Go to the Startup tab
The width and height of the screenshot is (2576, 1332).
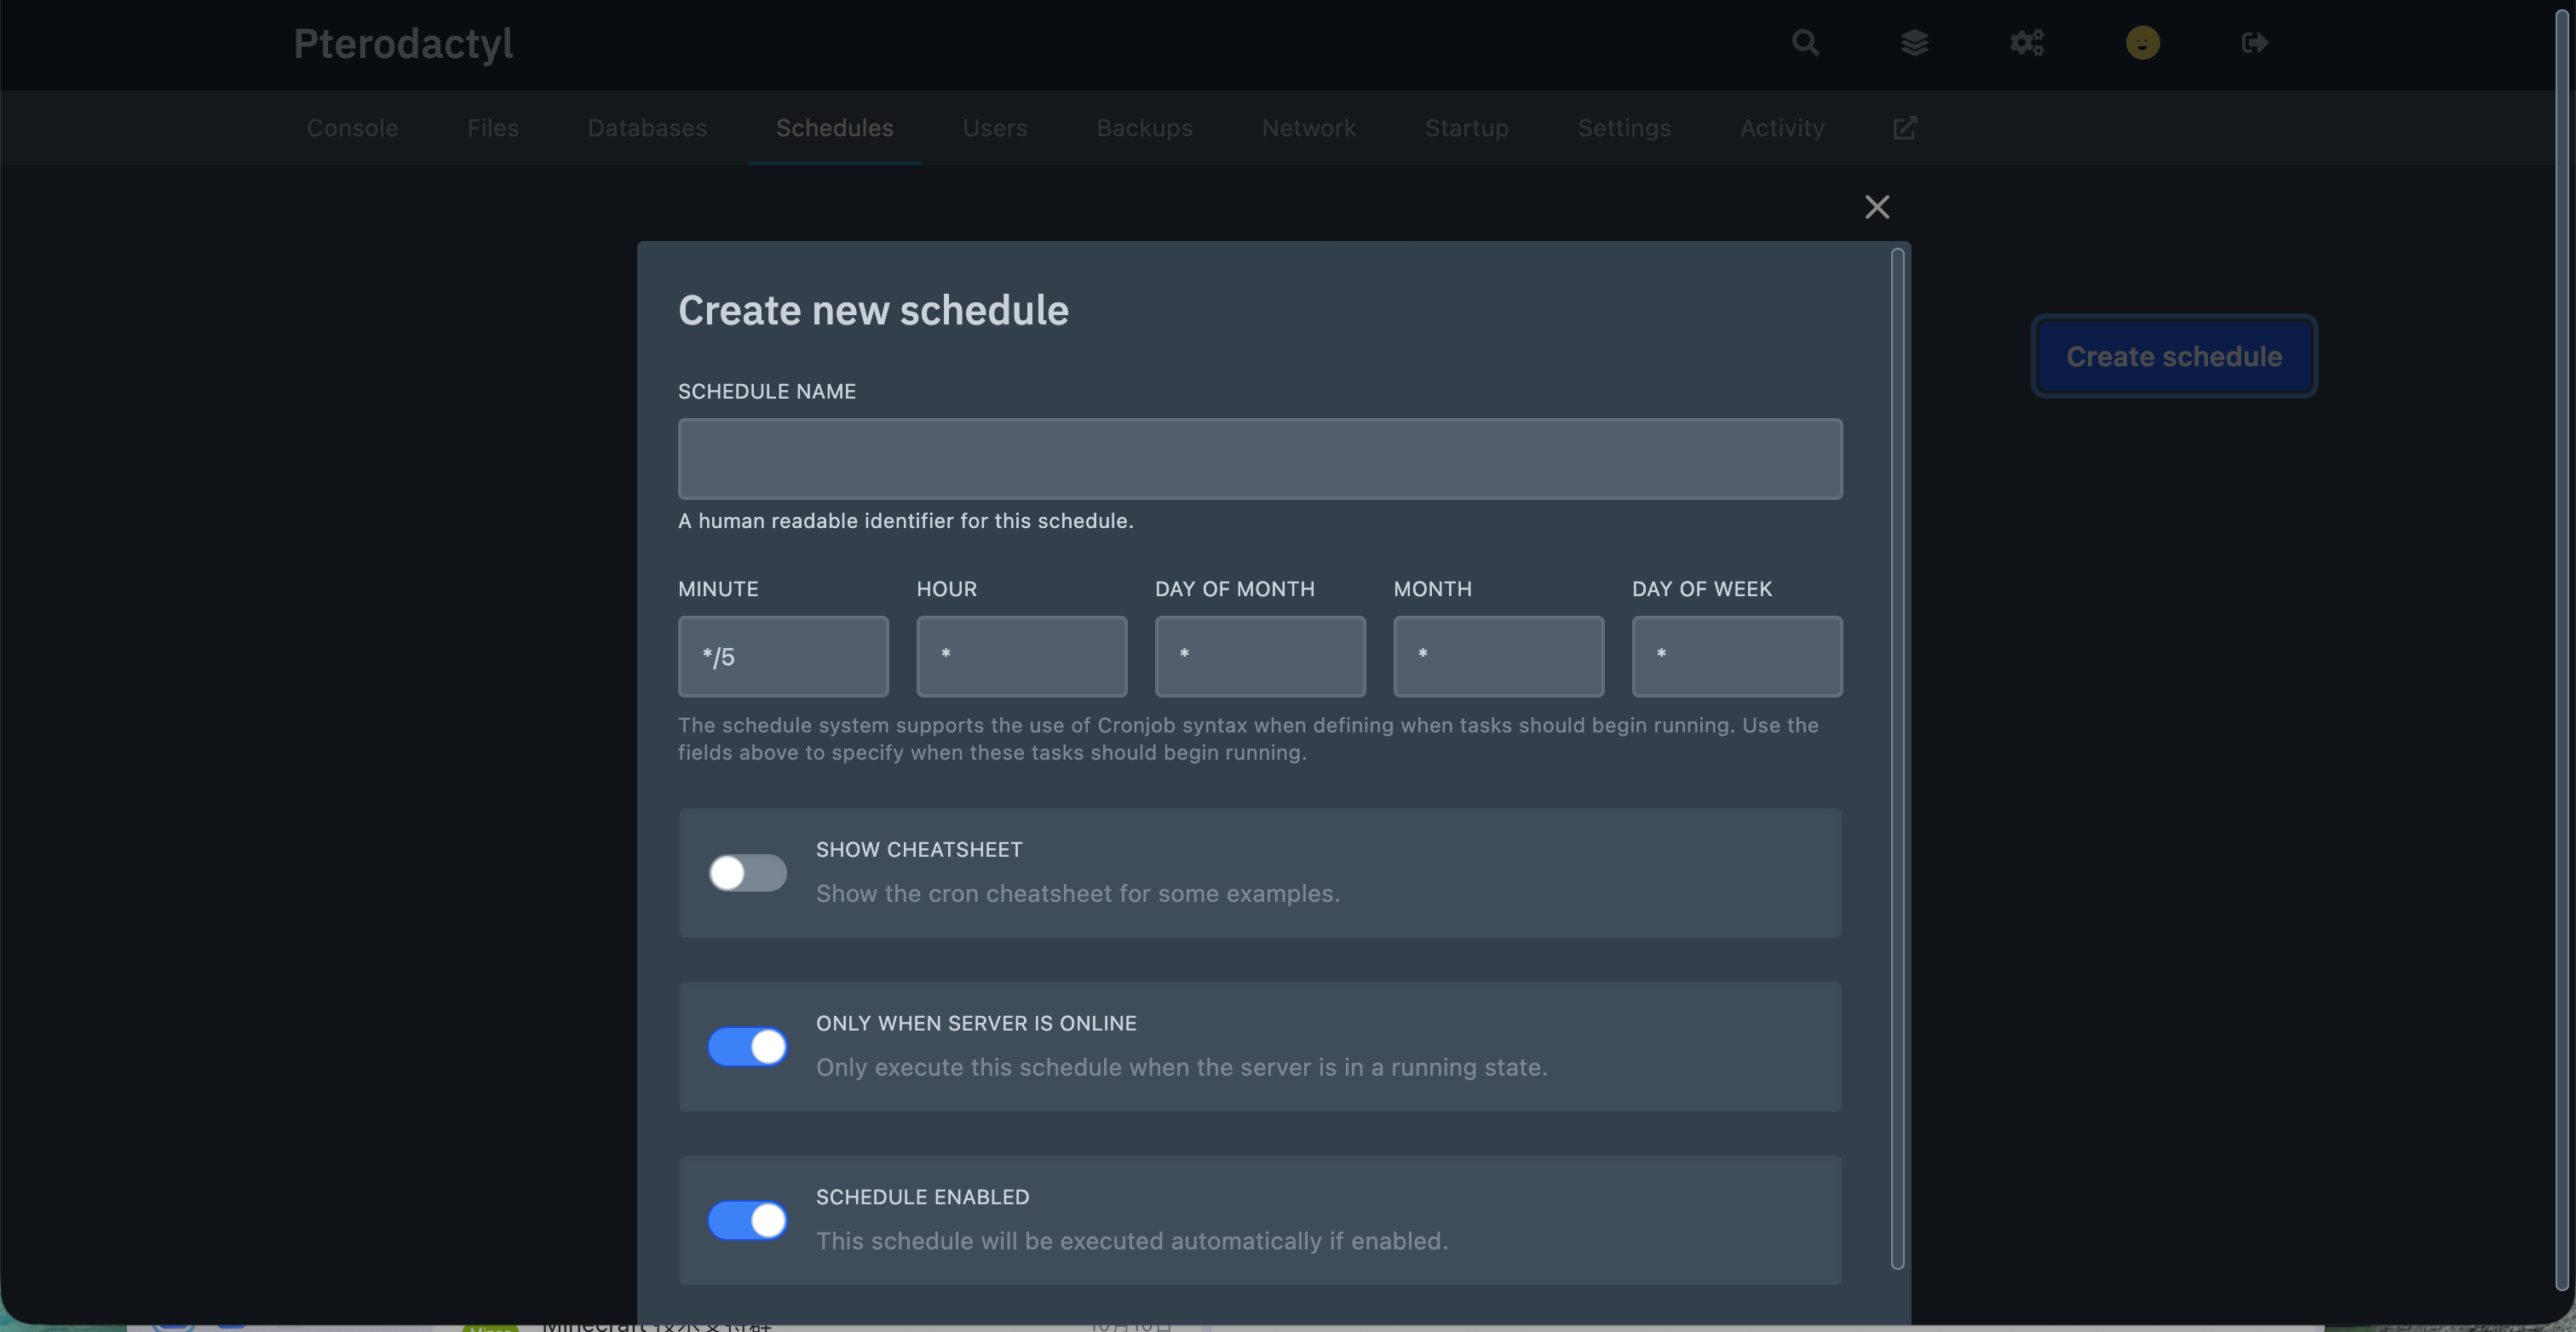click(1466, 128)
